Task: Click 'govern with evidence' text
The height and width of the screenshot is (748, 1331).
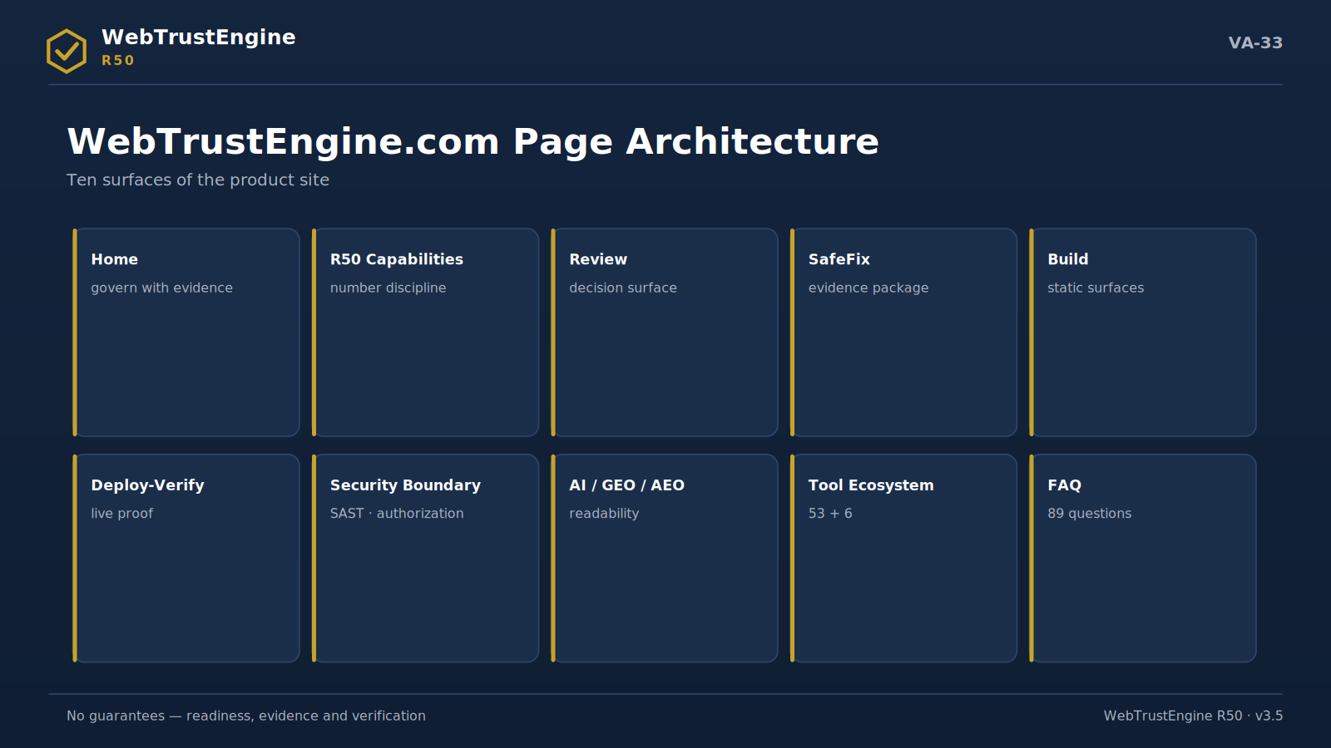Action: (162, 288)
